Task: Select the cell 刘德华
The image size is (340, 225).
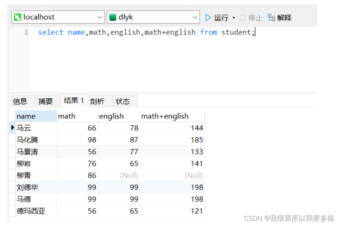Action: pos(36,187)
